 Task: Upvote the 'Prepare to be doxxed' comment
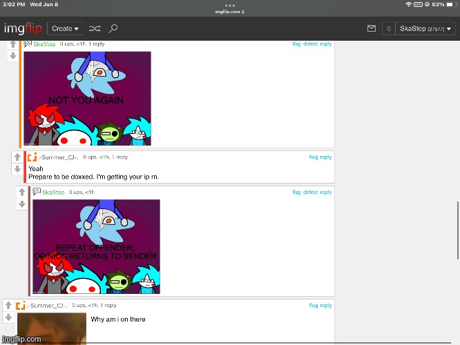click(x=17, y=157)
